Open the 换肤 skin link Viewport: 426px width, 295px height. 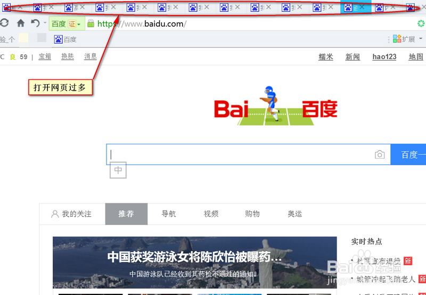pyautogui.click(x=68, y=56)
